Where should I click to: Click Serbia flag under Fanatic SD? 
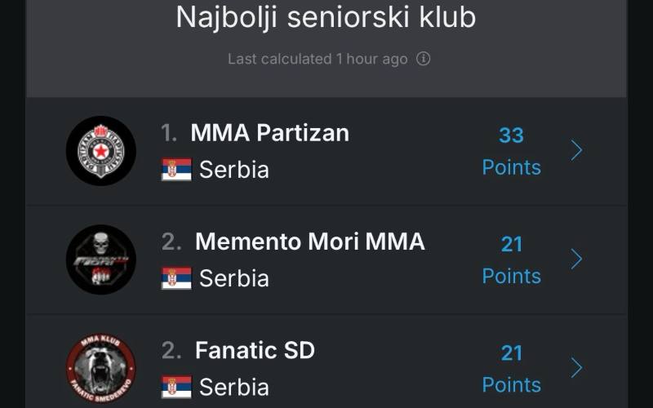tap(176, 387)
